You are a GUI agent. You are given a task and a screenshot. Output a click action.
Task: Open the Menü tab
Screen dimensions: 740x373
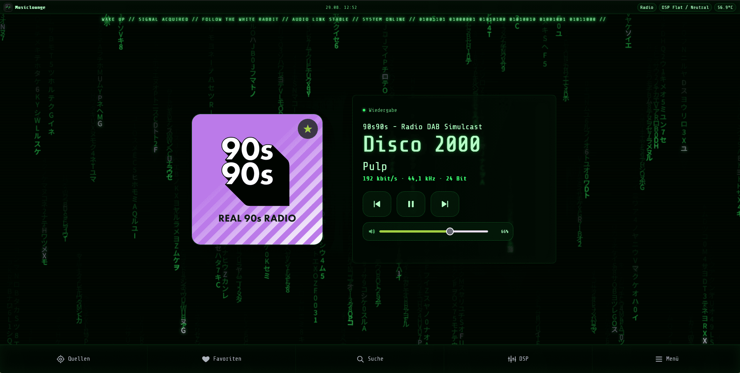pyautogui.click(x=666, y=359)
